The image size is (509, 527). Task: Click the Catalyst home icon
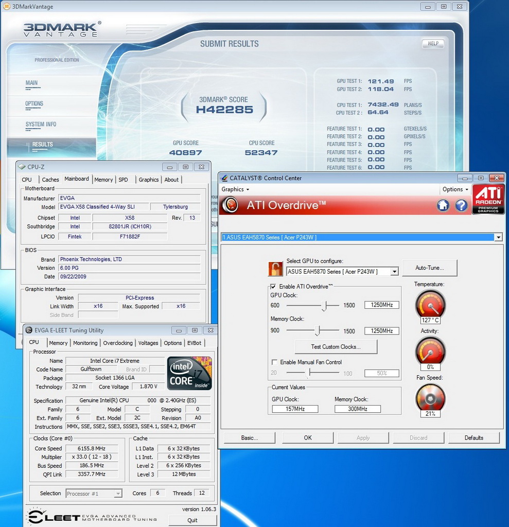[x=443, y=205]
